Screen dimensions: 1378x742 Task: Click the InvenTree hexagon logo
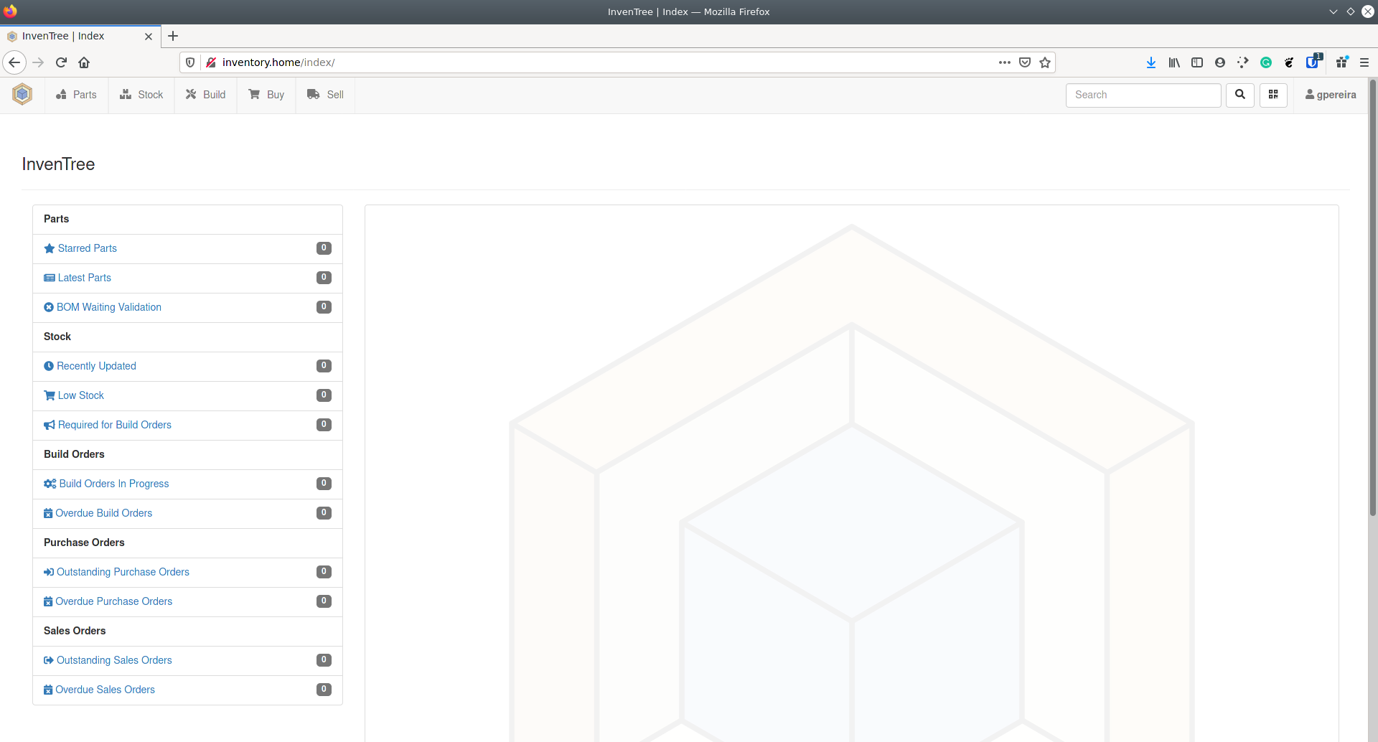point(22,94)
